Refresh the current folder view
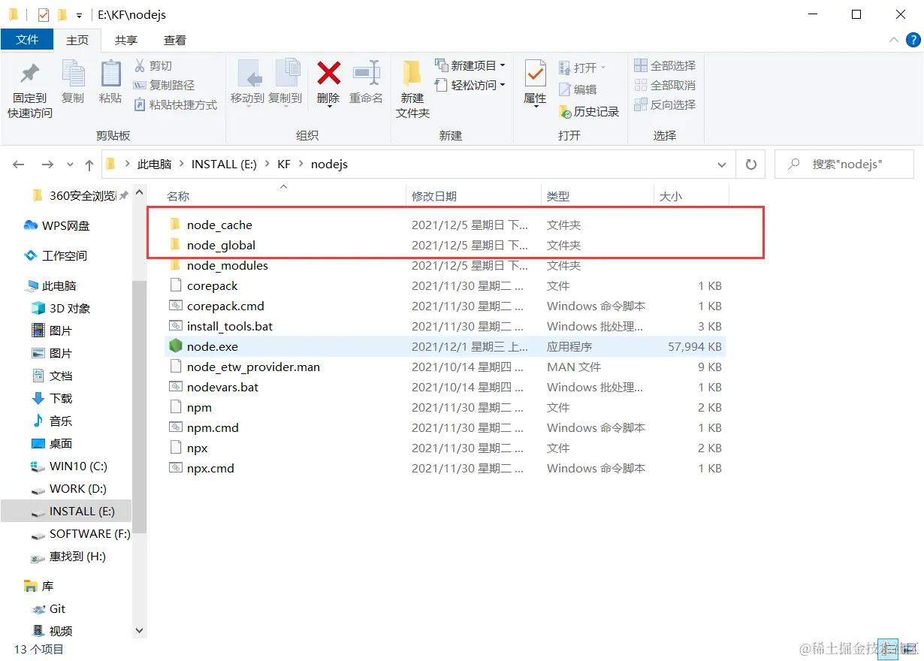 click(750, 164)
